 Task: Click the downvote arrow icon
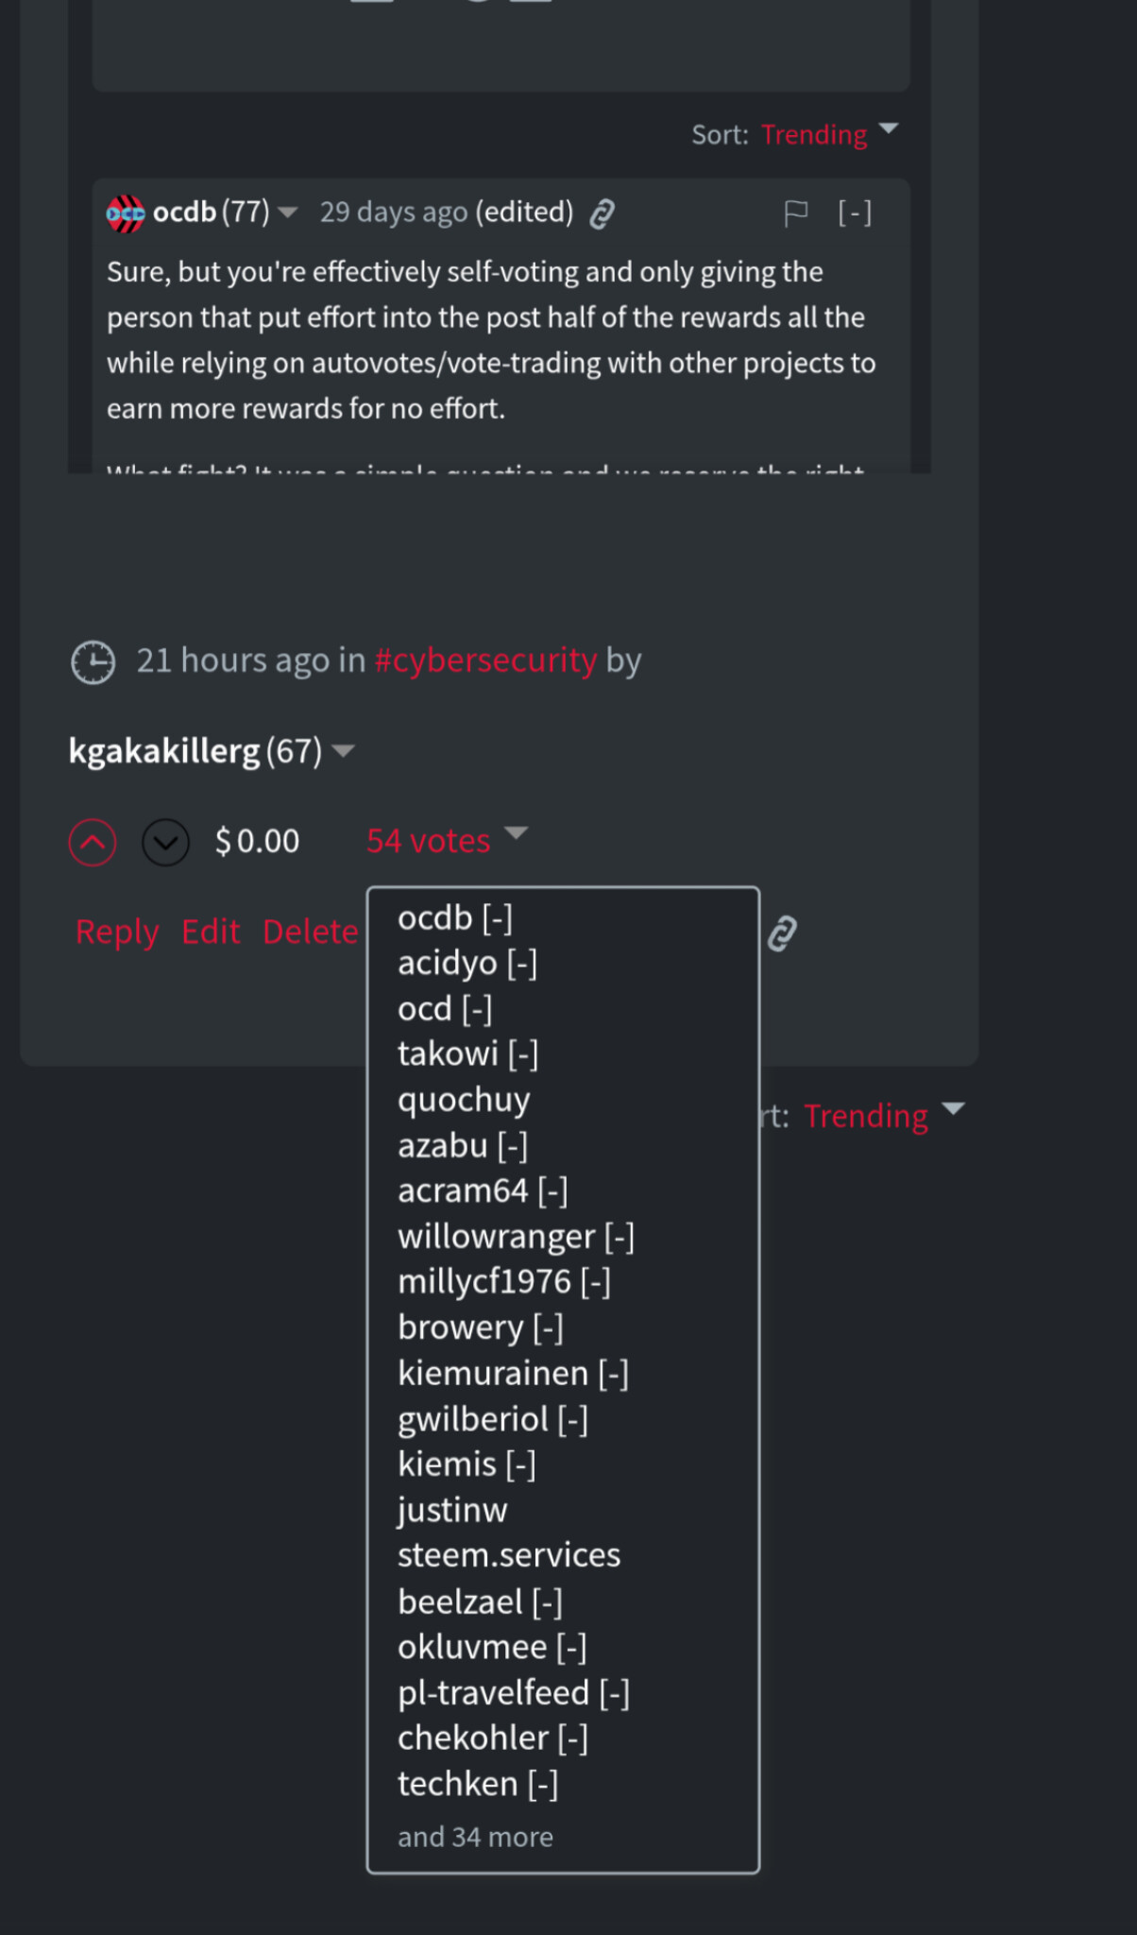(165, 842)
